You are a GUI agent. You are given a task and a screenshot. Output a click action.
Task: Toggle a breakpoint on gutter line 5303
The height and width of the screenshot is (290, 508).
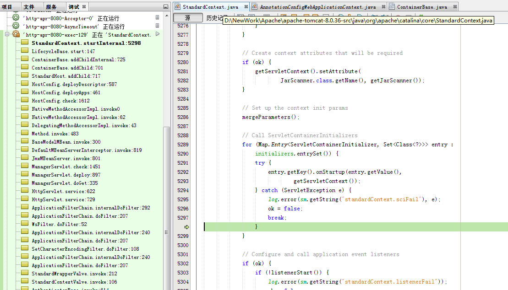click(183, 273)
